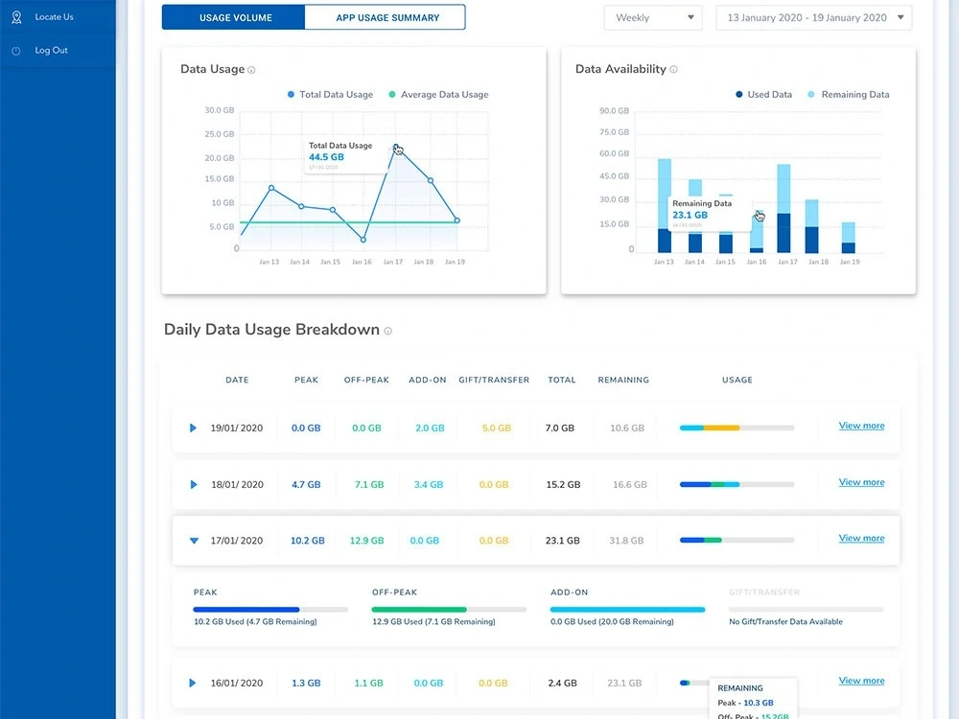Switch to App Usage Summary tab
959x719 pixels.
pyautogui.click(x=386, y=17)
